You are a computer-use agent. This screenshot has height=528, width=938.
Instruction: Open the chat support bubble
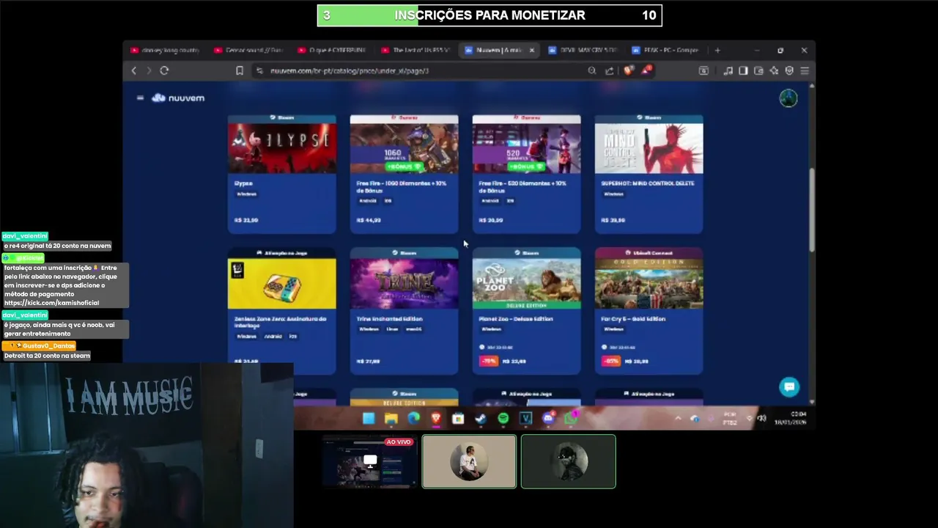coord(789,386)
